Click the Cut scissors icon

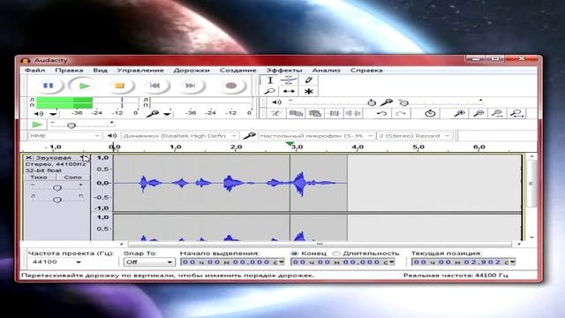pyautogui.click(x=276, y=114)
